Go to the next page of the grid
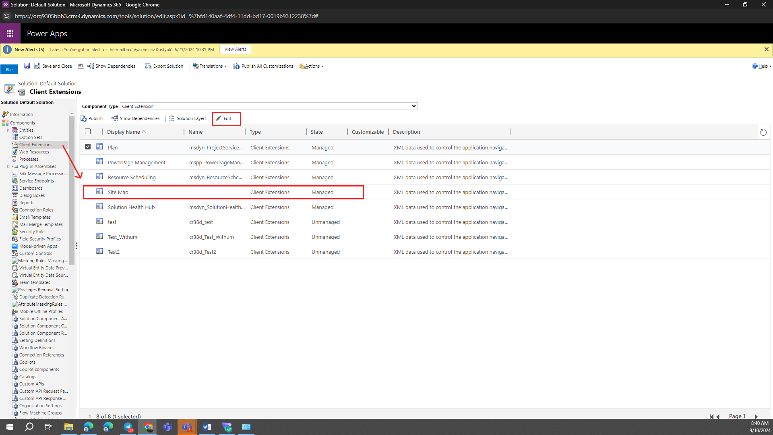 pos(756,416)
